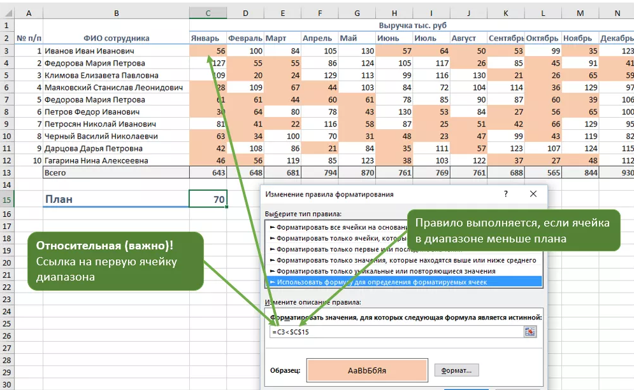This screenshot has height=390, width=634.
Task: Click the Выручка тыс. руб header cell
Action: click(x=412, y=25)
